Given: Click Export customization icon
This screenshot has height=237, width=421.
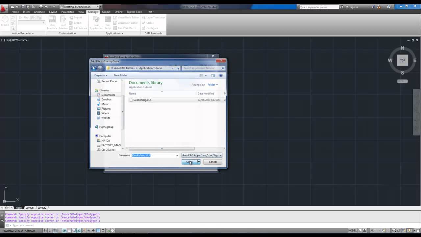Looking at the screenshot, I should coord(75,23).
